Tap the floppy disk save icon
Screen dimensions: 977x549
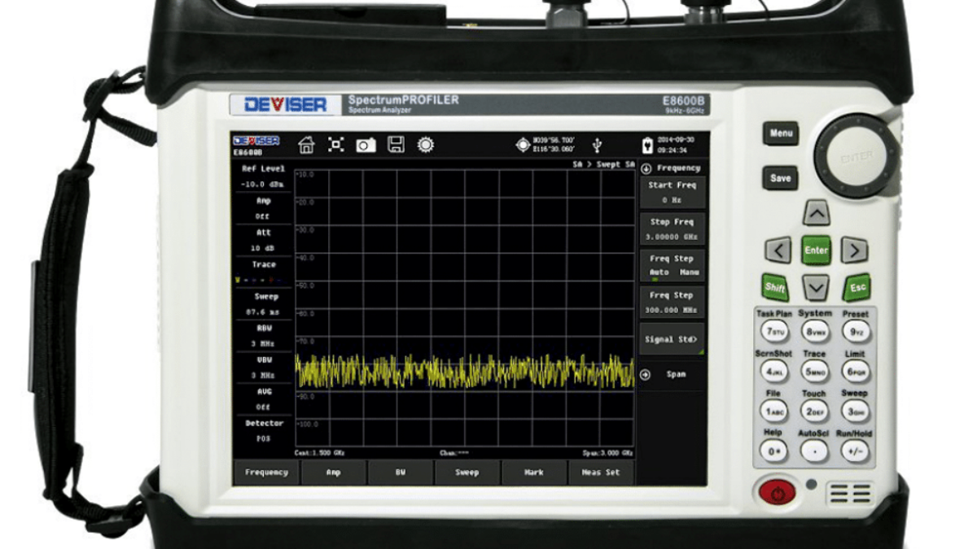point(396,145)
